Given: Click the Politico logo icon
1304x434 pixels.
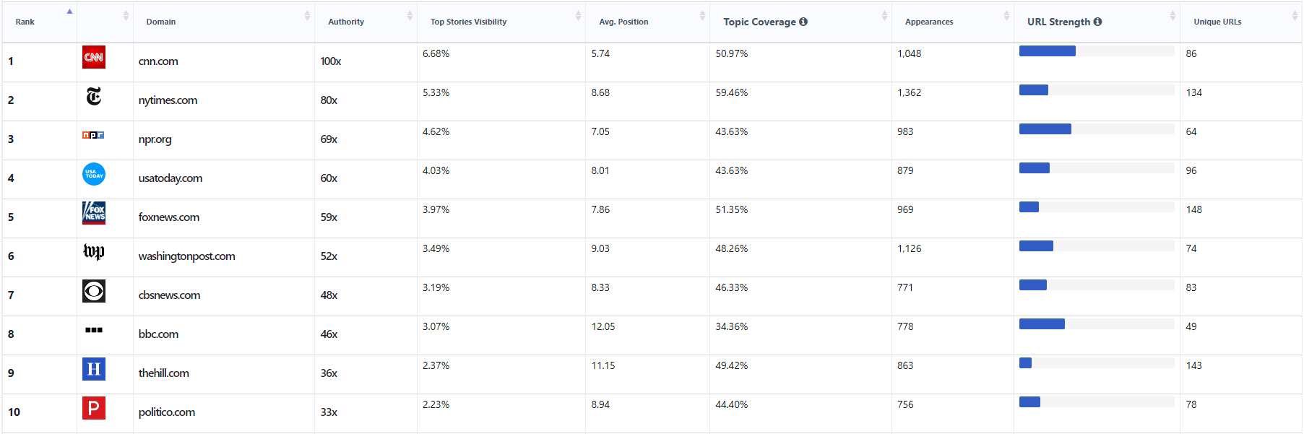Looking at the screenshot, I should 94,408.
